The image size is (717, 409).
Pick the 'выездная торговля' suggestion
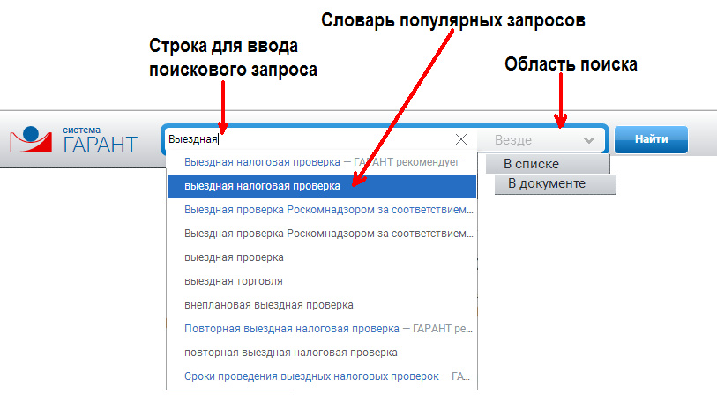234,281
